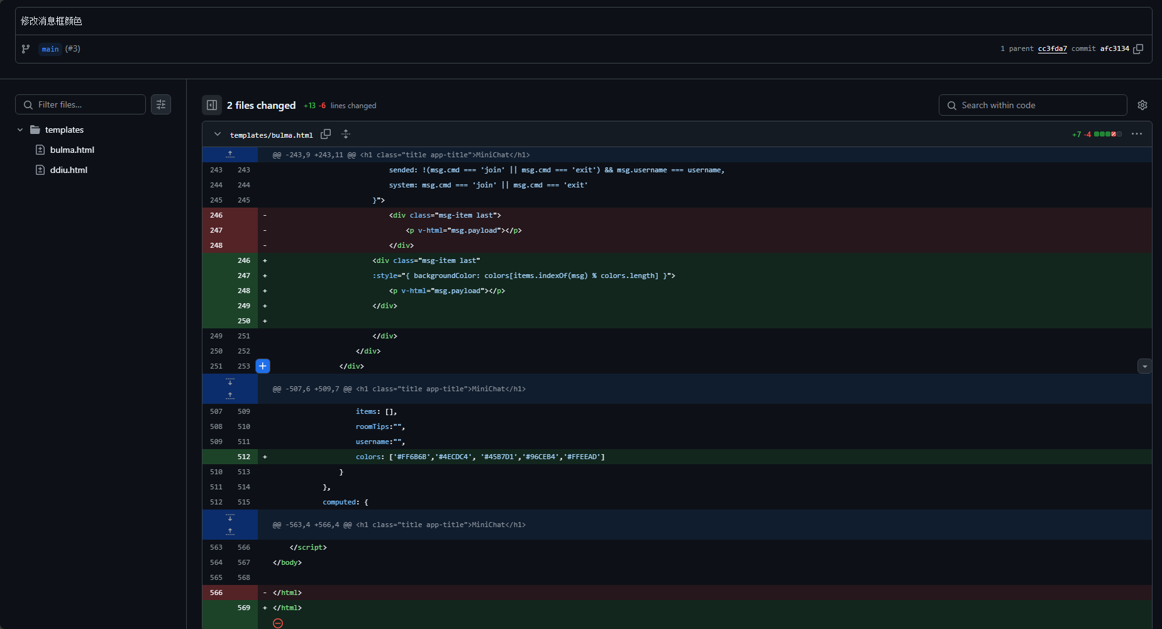Click the @@ -507,6 +509,7 @@ hunk header
The height and width of the screenshot is (629, 1162).
pyautogui.click(x=399, y=389)
